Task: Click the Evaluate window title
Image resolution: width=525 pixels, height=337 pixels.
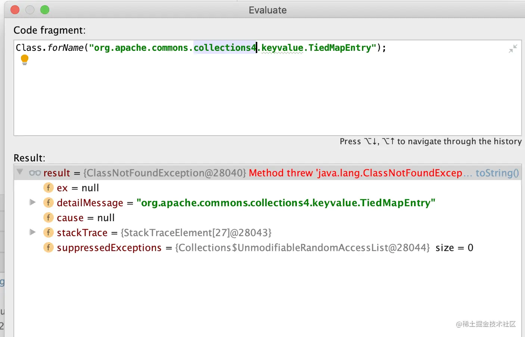Action: tap(268, 10)
